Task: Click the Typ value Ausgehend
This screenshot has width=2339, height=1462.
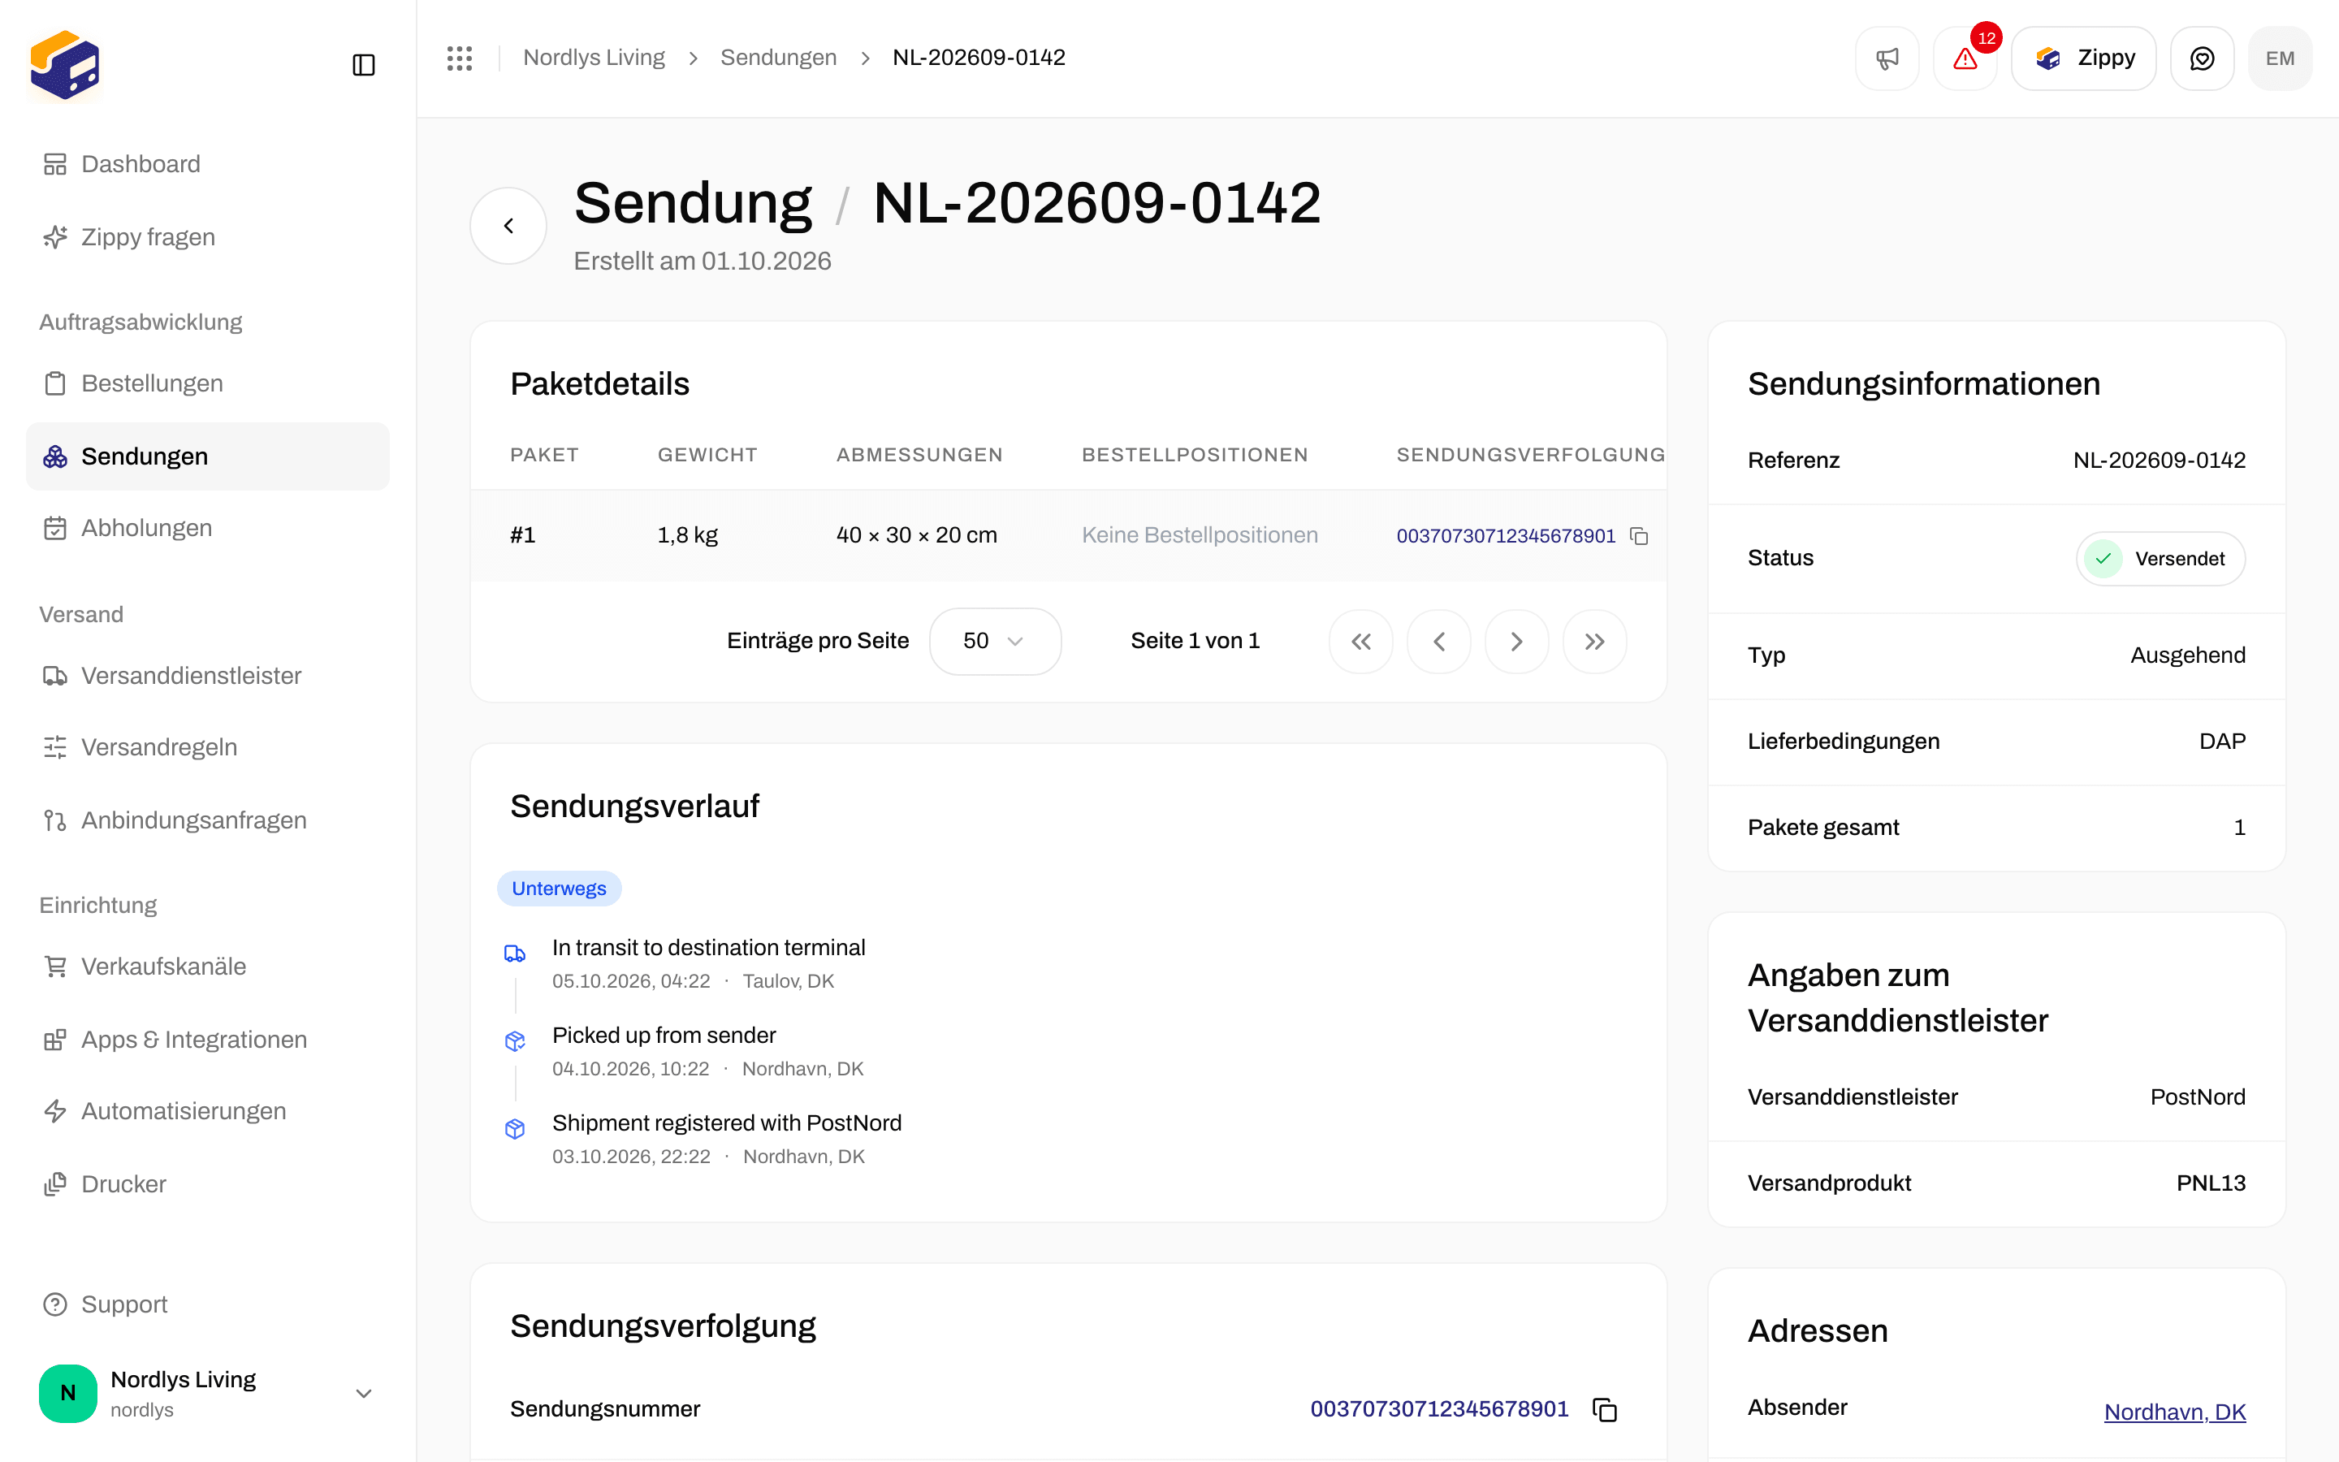Action: [2188, 655]
